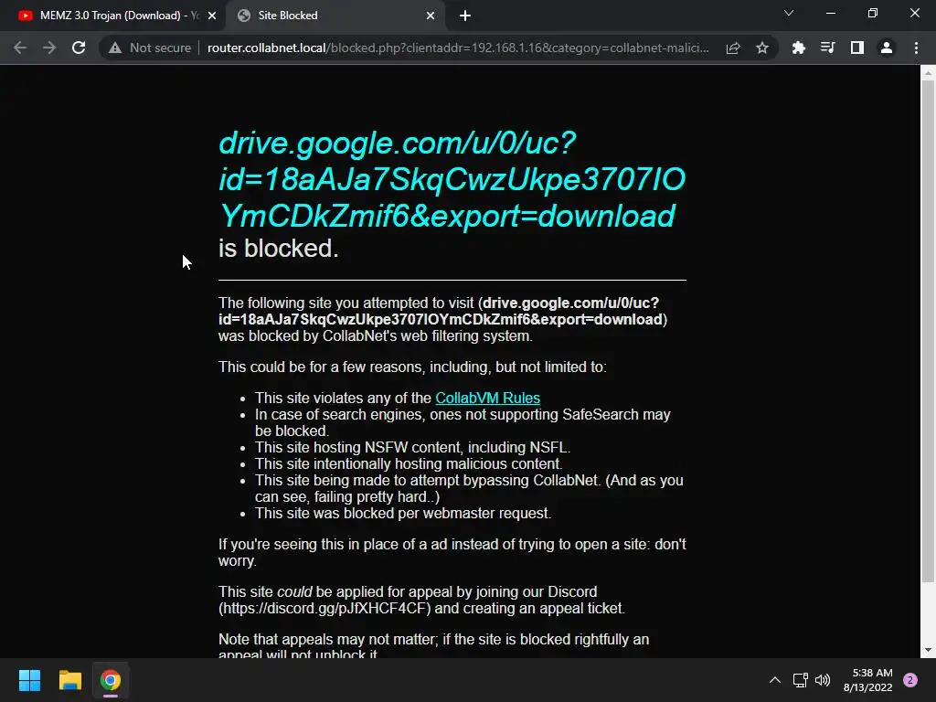This screenshot has height=702, width=936.
Task: Open the notification center badge
Action: [x=910, y=680]
